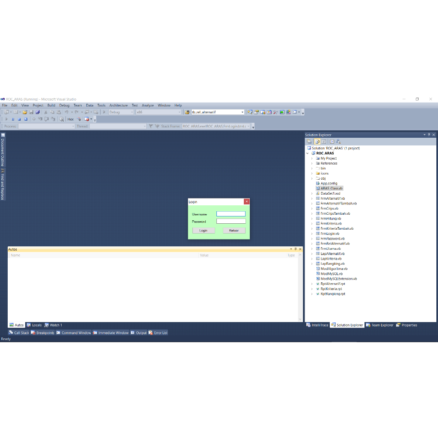Switch to the Immediate Window tab
Screen dimensions: 438x438
[x=111, y=333]
